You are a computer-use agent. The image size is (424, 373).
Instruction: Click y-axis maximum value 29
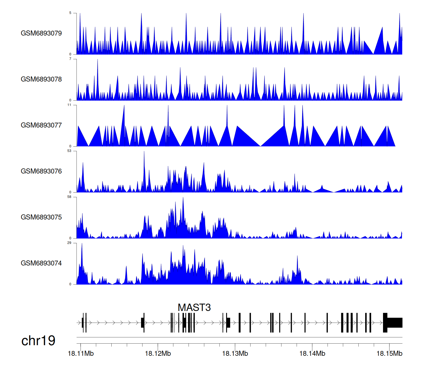[69, 243]
